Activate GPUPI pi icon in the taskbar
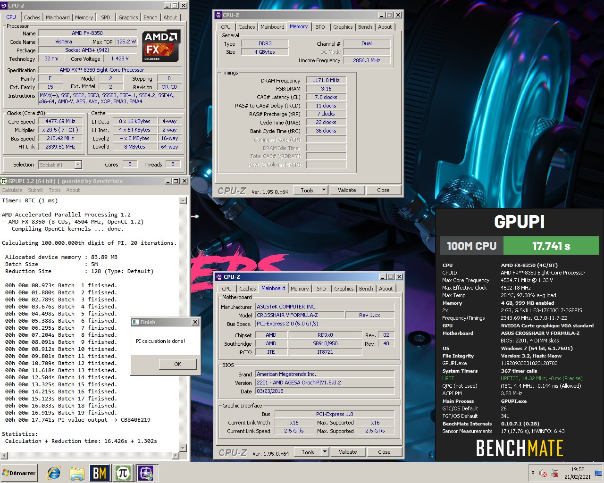 pyautogui.click(x=123, y=473)
